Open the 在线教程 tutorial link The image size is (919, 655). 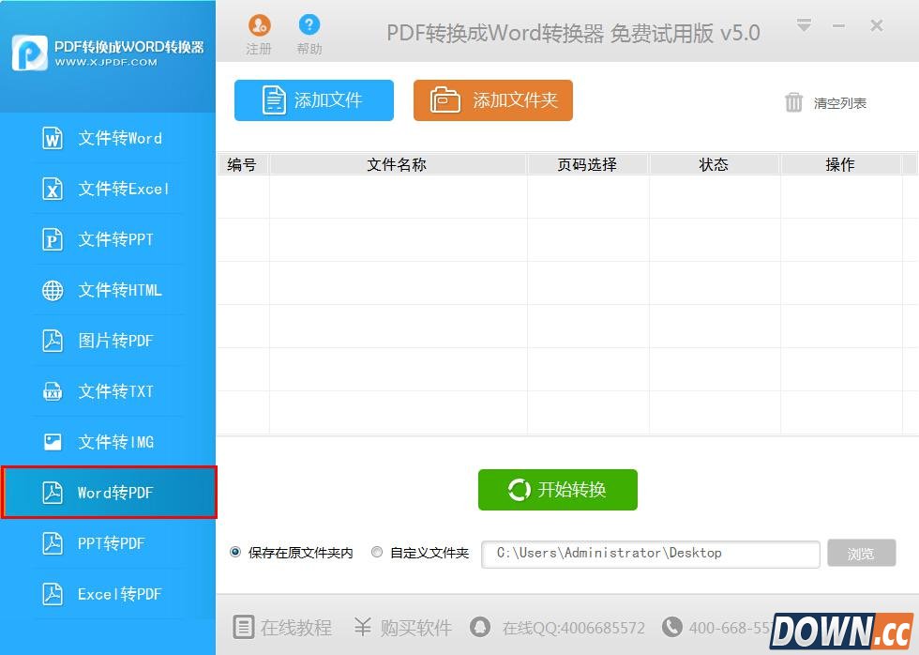[281, 627]
